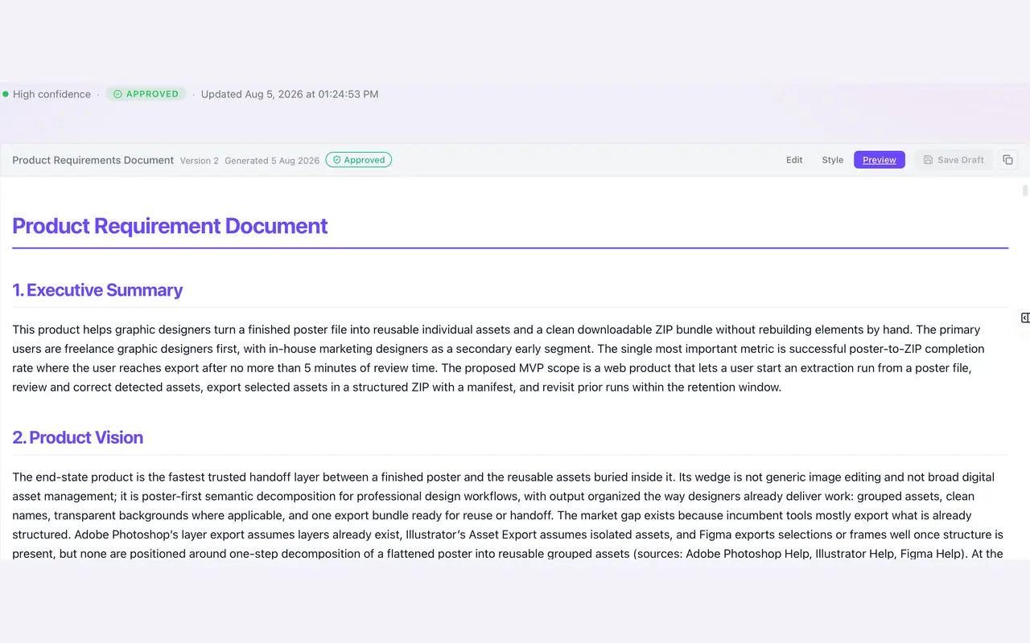The width and height of the screenshot is (1030, 643).
Task: Click the Generated 5 Aug 2026 text
Action: [x=272, y=161]
